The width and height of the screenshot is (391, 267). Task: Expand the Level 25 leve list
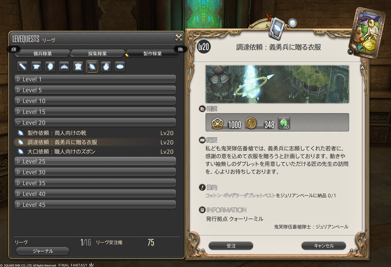(x=95, y=161)
